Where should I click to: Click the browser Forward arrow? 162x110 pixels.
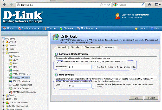coord(11,5)
